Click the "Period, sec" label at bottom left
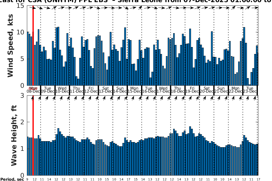Viewport: 272px width, 181px height. point(12,179)
